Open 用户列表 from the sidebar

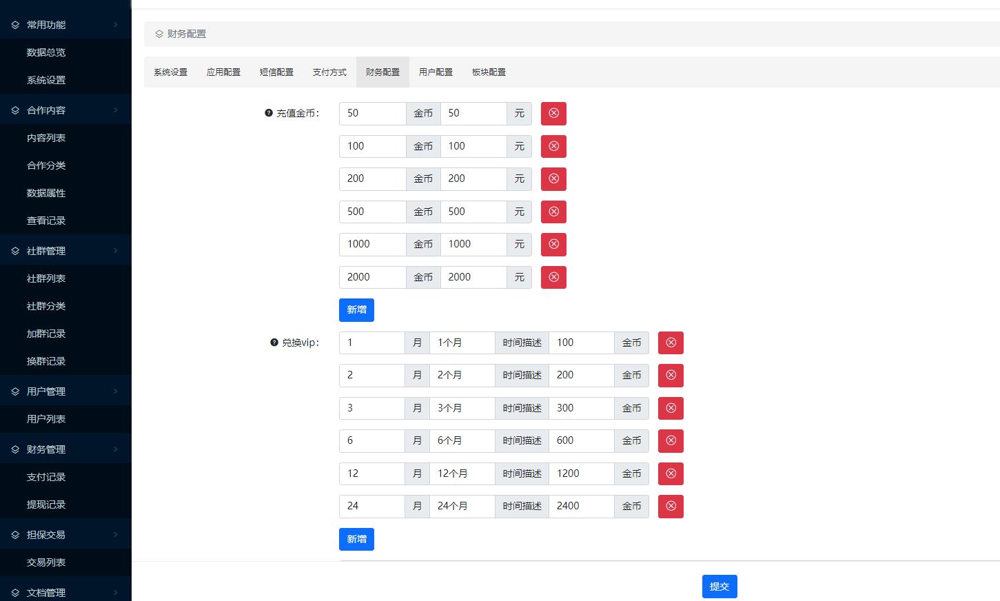click(x=45, y=418)
